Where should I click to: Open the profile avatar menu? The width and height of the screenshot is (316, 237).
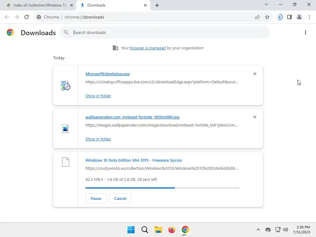pos(299,17)
